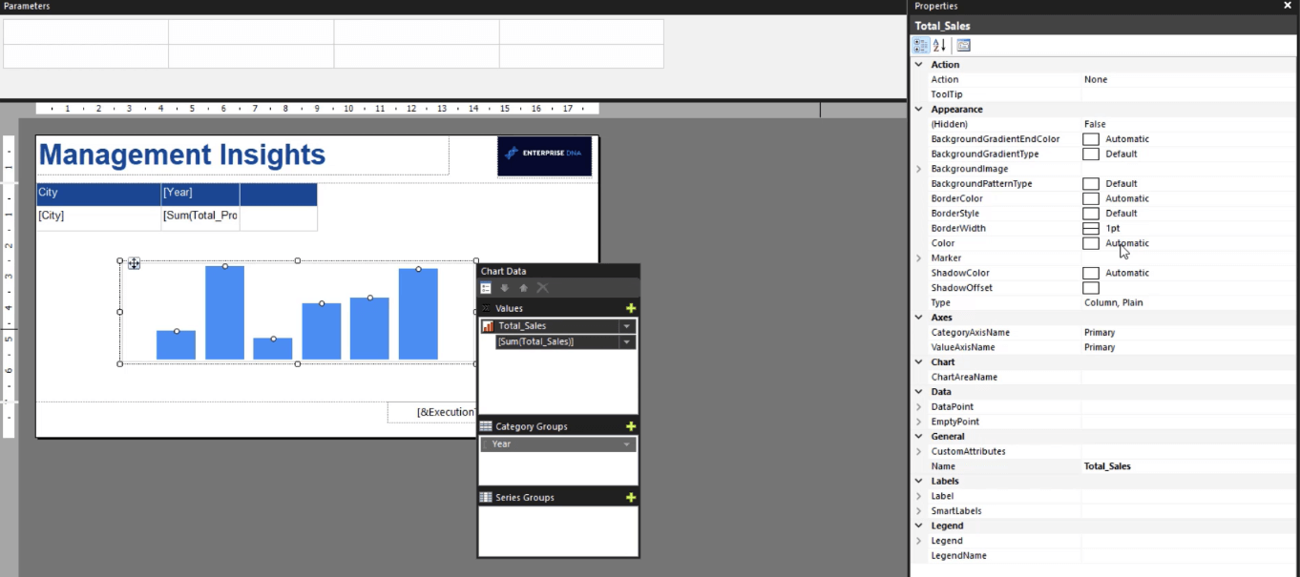Select Year in Category Groups list
This screenshot has width=1300, height=577.
(557, 444)
